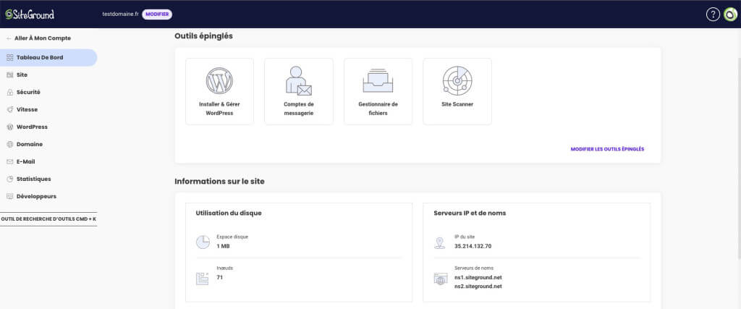
Task: Click the 1 MB disk space value
Action: pos(223,246)
